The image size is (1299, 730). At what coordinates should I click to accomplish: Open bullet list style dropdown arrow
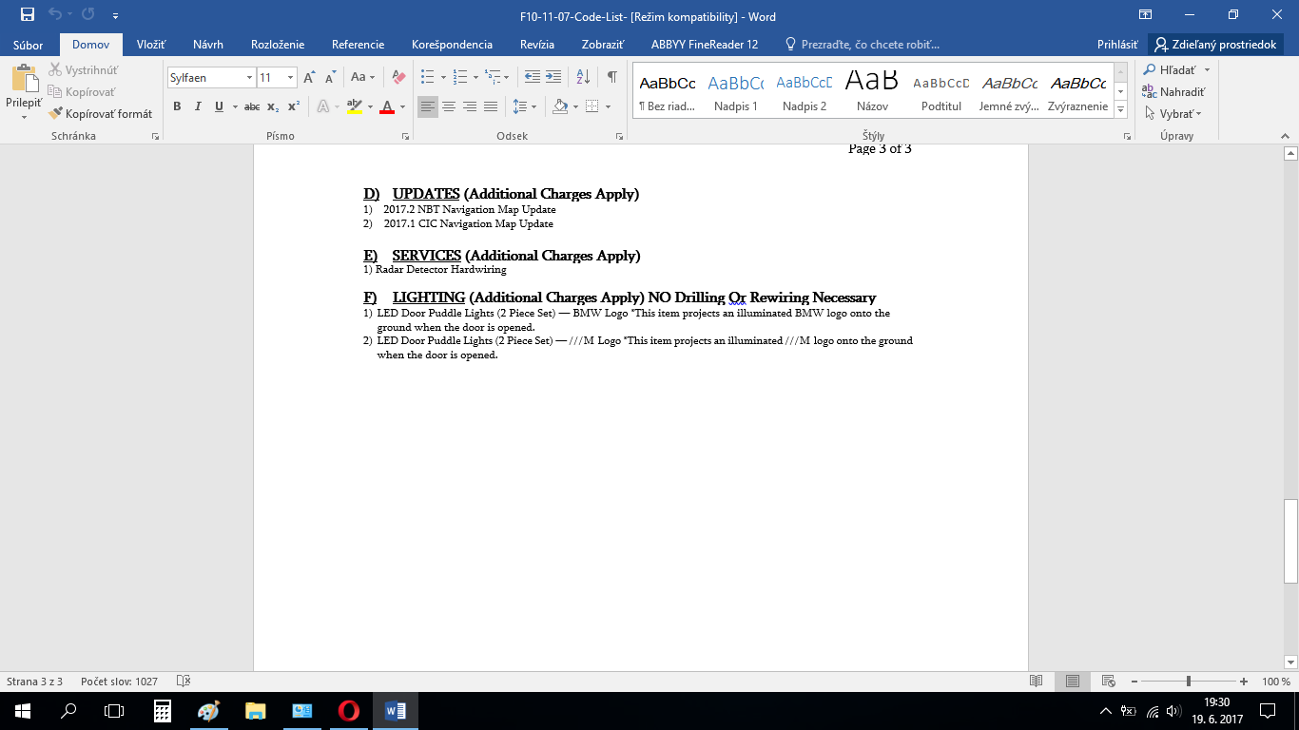click(443, 78)
